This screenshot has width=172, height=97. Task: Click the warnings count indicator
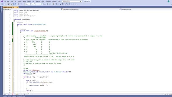[17, 94]
